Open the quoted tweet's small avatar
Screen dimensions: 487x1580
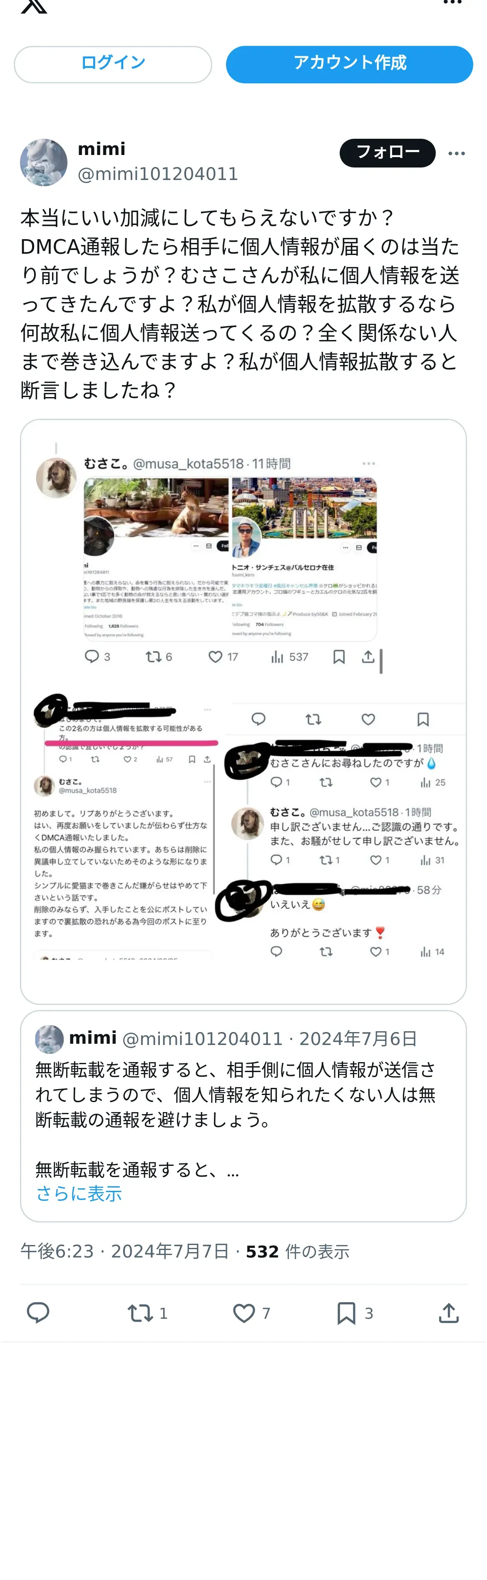49,1039
